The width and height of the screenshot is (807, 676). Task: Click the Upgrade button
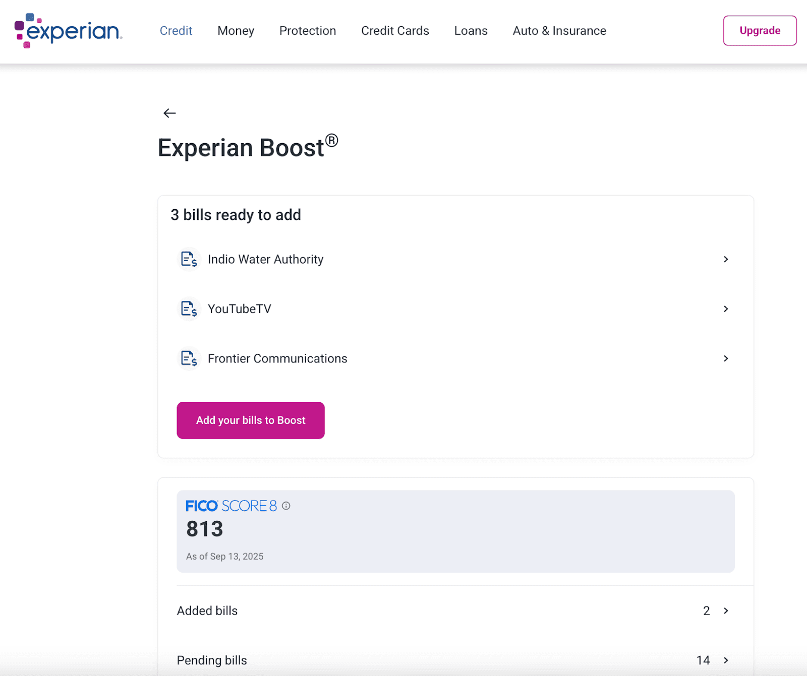760,31
